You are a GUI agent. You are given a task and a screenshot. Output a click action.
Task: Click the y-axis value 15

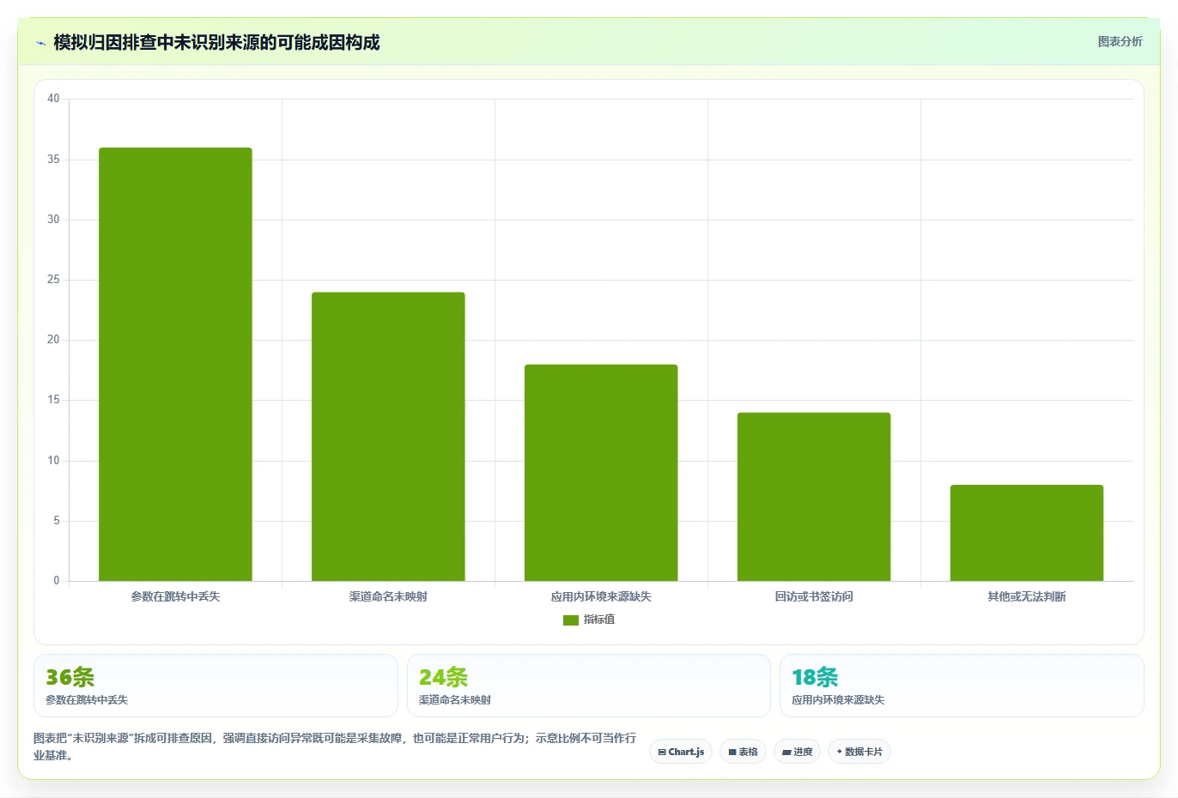(x=53, y=400)
